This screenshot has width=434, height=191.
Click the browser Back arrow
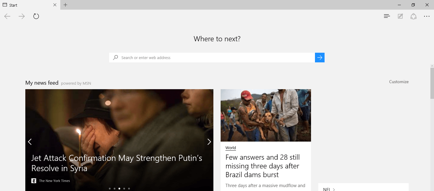pyautogui.click(x=7, y=16)
